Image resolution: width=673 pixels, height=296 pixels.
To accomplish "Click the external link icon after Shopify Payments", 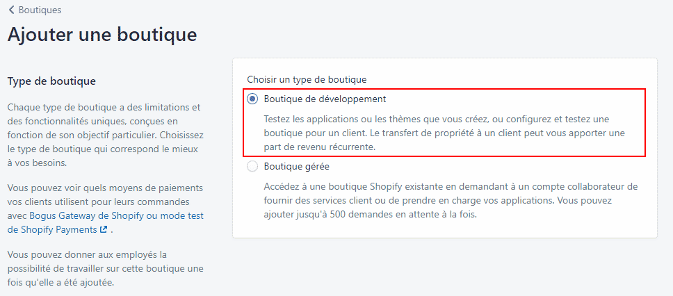I will 104,229.
